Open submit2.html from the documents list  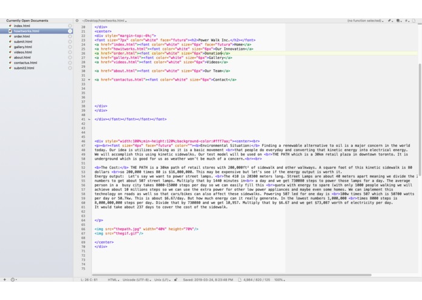[24, 68]
